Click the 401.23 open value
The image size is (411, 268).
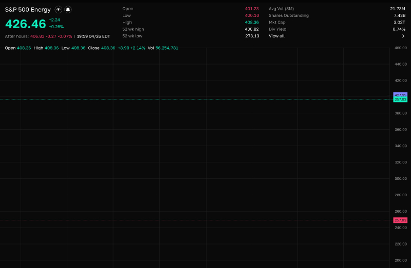[x=252, y=9]
